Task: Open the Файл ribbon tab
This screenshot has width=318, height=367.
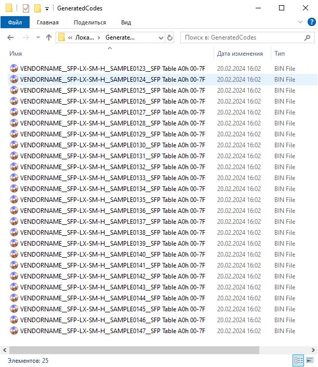Action: coord(15,22)
